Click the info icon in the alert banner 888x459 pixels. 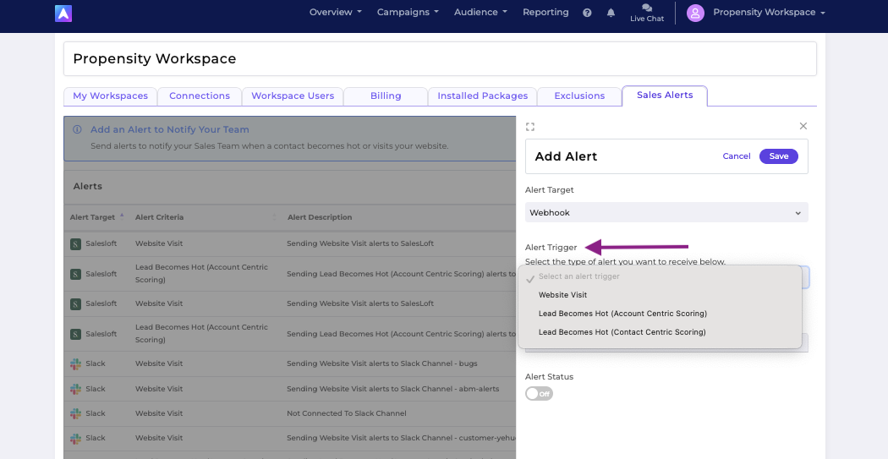click(x=77, y=129)
